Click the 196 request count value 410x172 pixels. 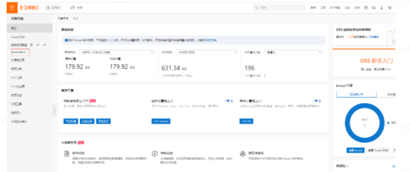(250, 68)
